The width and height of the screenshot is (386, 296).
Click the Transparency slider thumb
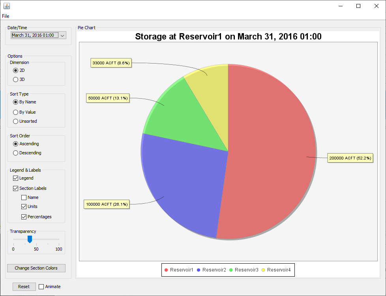(x=30, y=239)
